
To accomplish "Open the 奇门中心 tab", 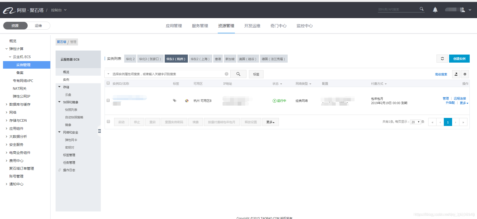I will [278, 26].
